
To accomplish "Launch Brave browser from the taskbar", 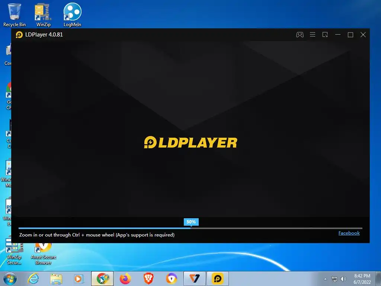I will 148,279.
